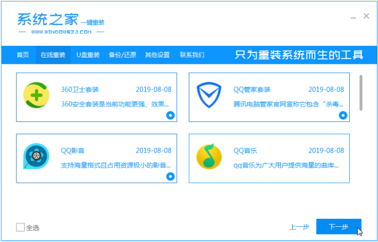Click the software list scrollbar thumb
The width and height of the screenshot is (378, 242).
tap(361, 93)
